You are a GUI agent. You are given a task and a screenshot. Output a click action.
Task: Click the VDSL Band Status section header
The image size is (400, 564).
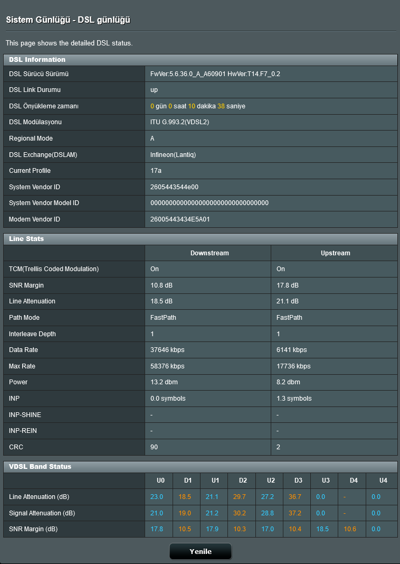pos(40,467)
